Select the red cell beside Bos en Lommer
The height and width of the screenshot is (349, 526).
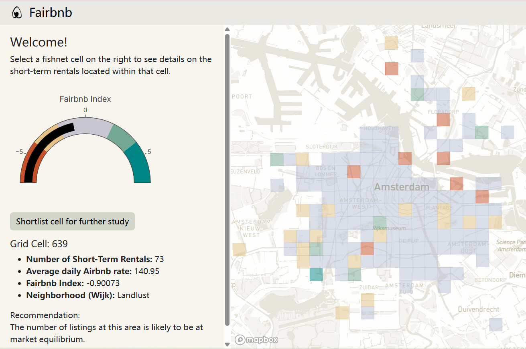pos(354,171)
